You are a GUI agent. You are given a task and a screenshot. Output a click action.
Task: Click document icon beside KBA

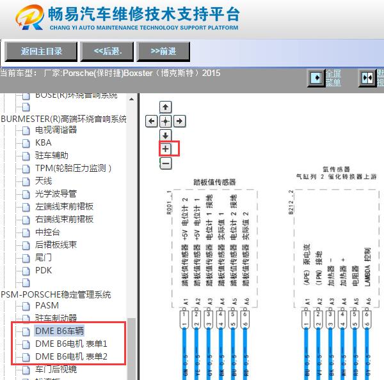click(x=26, y=143)
